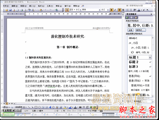Open the Style combo box dropdown
159x120 pixels.
[x=80, y=10]
